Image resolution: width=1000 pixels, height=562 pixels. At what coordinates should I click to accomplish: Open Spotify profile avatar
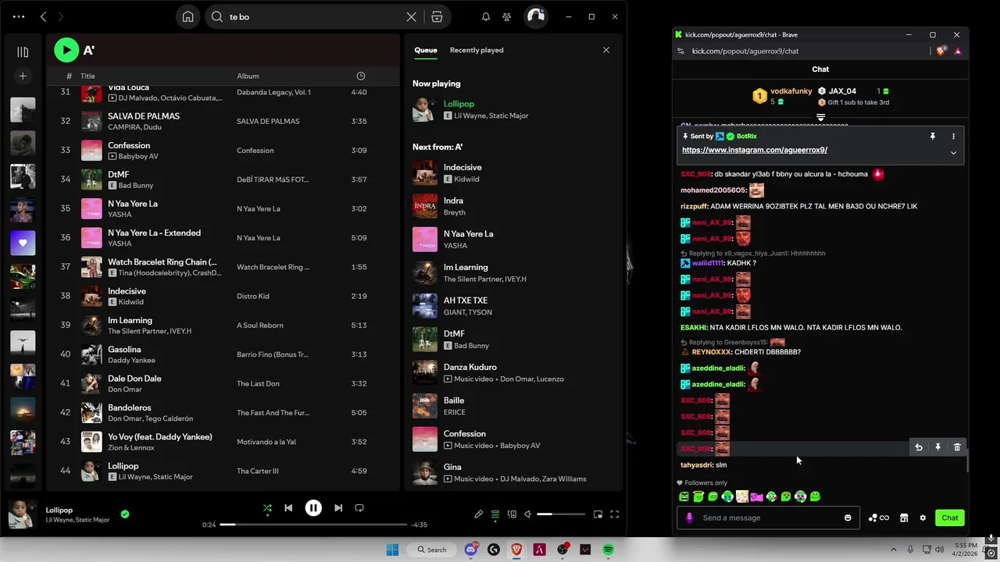535,16
